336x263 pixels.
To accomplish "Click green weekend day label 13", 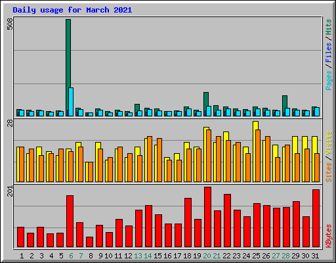I will 138,256.
